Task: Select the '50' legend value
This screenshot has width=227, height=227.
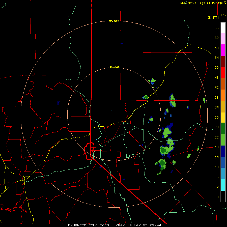Action: tap(217, 68)
